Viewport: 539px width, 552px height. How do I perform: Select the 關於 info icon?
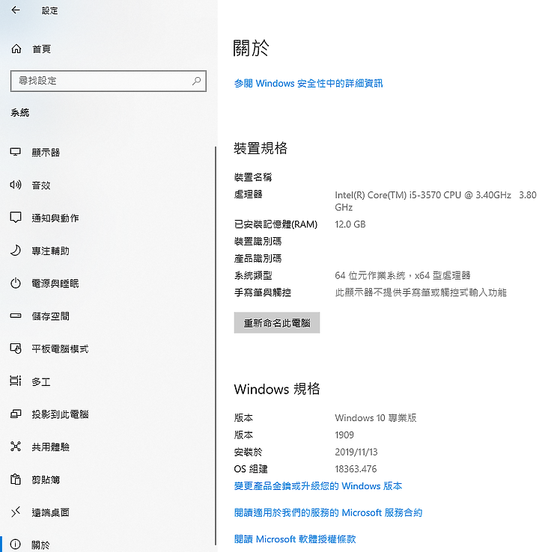pyautogui.click(x=16, y=545)
